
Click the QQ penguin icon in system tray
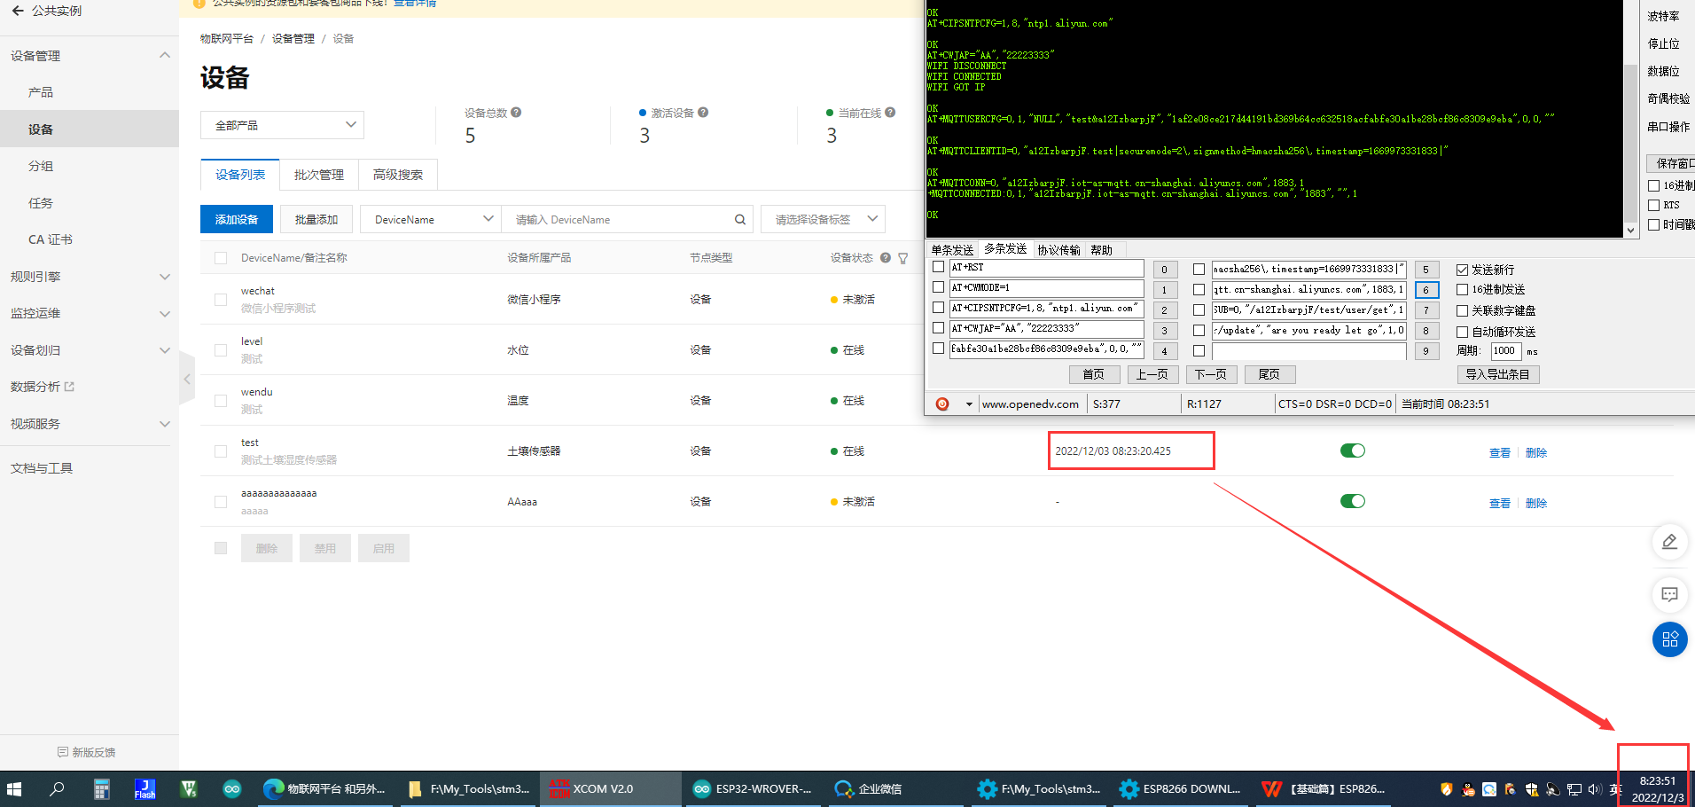1468,789
